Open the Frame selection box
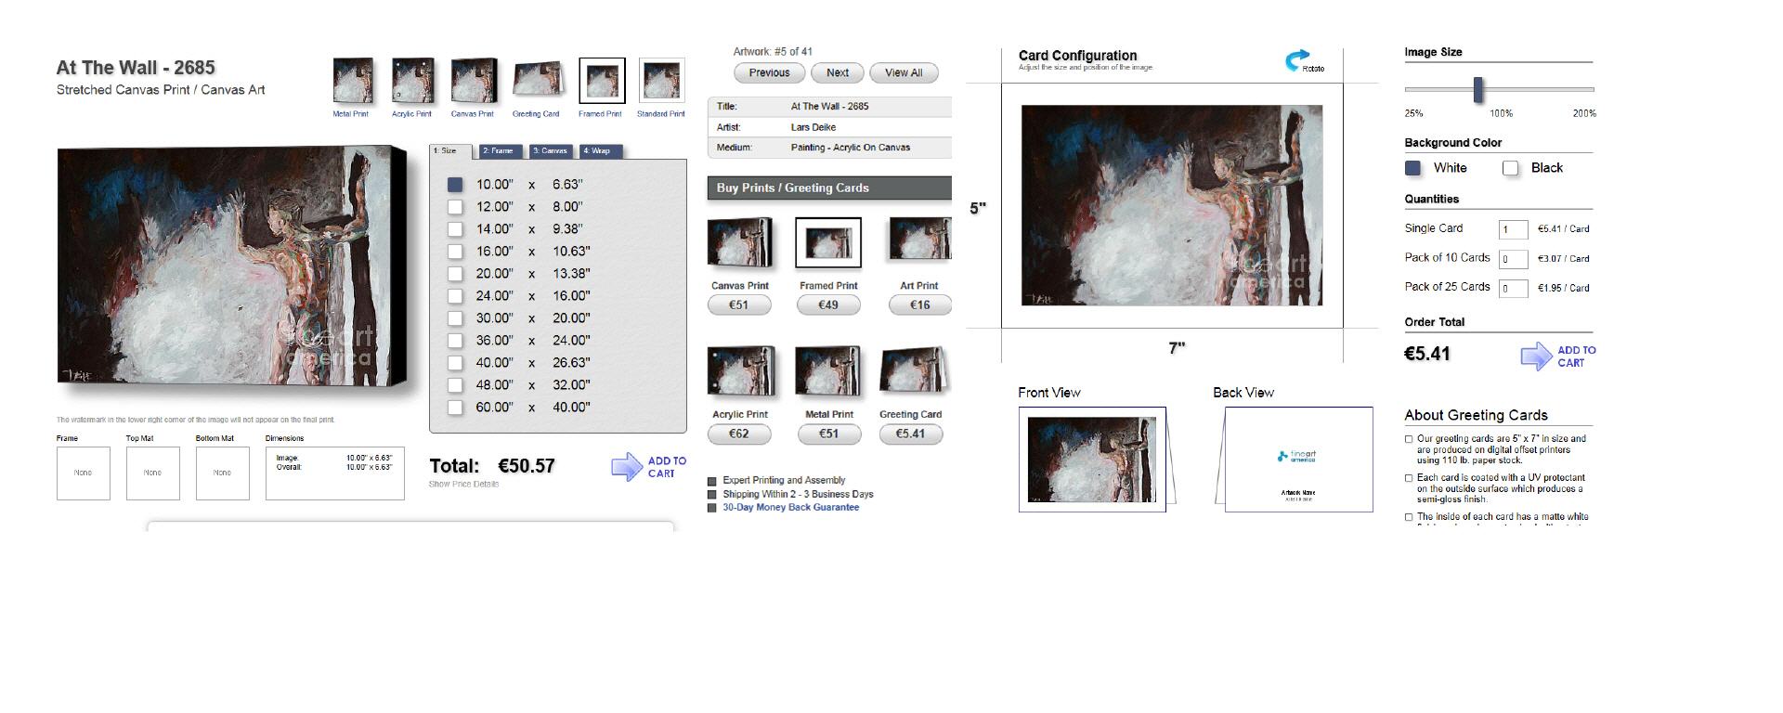1783x713 pixels. pos(84,473)
